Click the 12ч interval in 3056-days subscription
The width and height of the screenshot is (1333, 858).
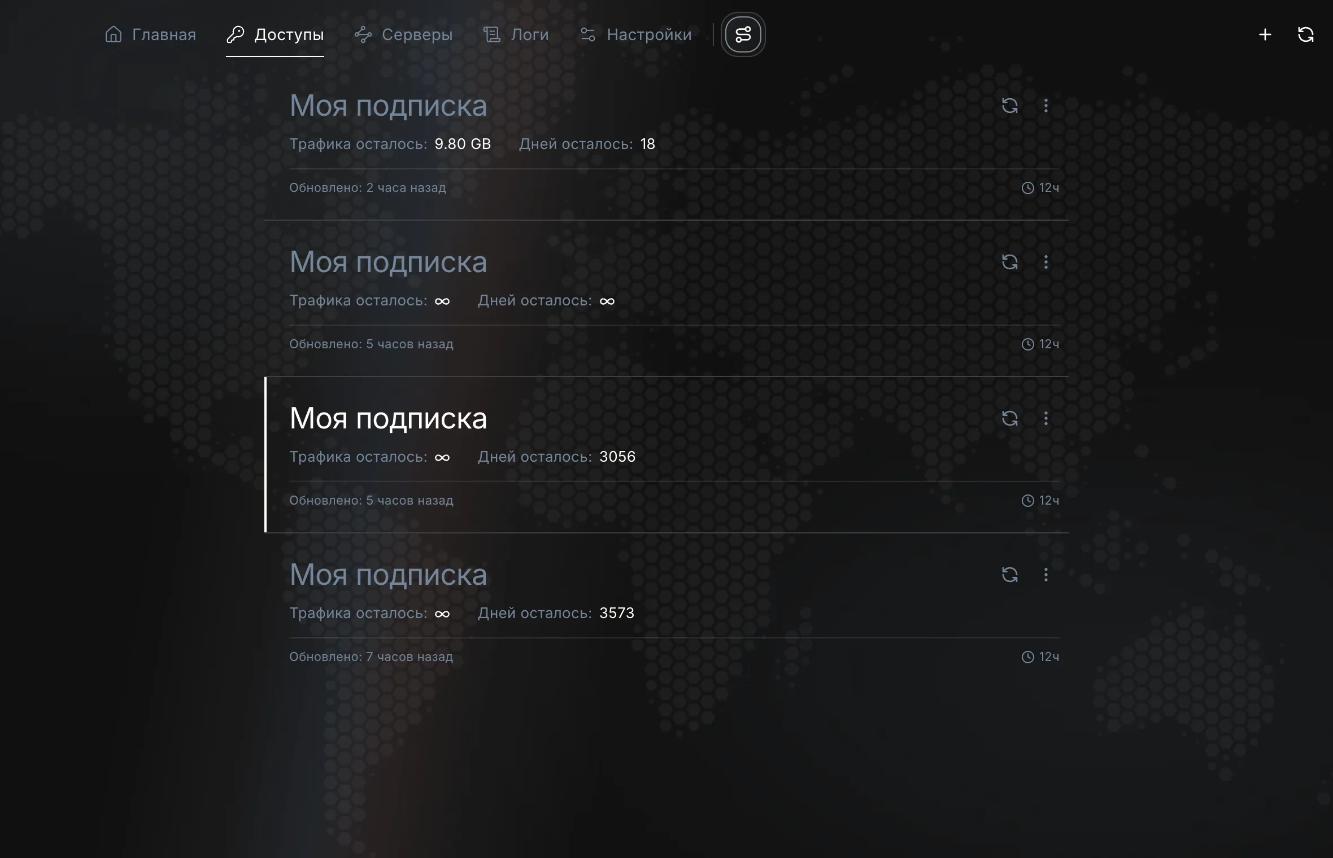tap(1040, 500)
